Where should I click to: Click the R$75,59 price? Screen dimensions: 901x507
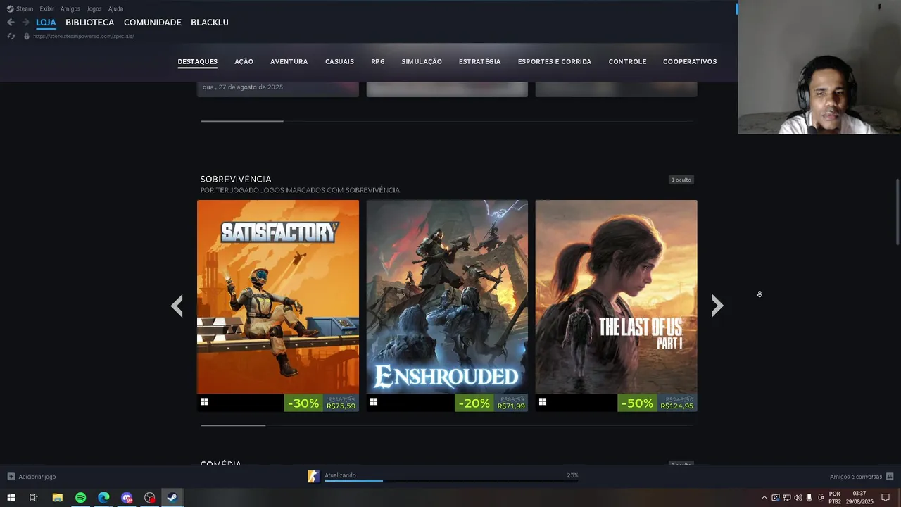pyautogui.click(x=341, y=406)
